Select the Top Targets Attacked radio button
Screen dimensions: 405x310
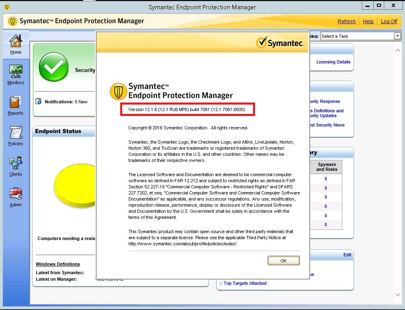(221, 283)
